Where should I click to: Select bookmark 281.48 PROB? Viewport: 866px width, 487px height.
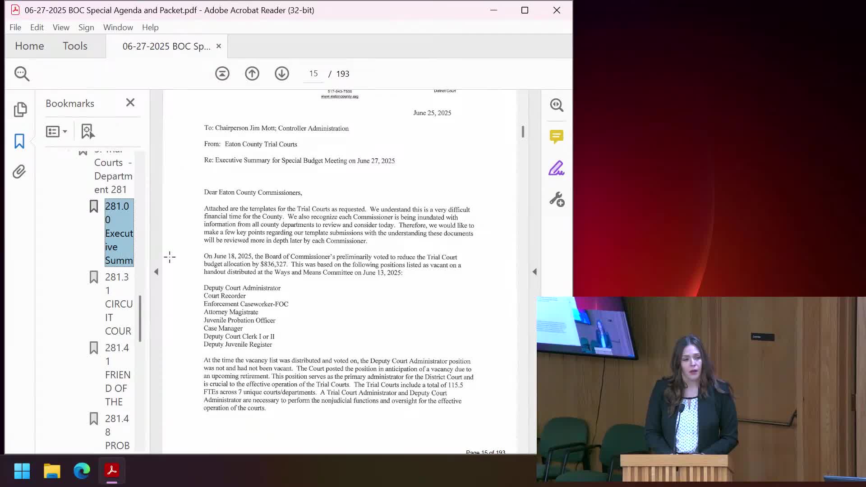pos(117,432)
